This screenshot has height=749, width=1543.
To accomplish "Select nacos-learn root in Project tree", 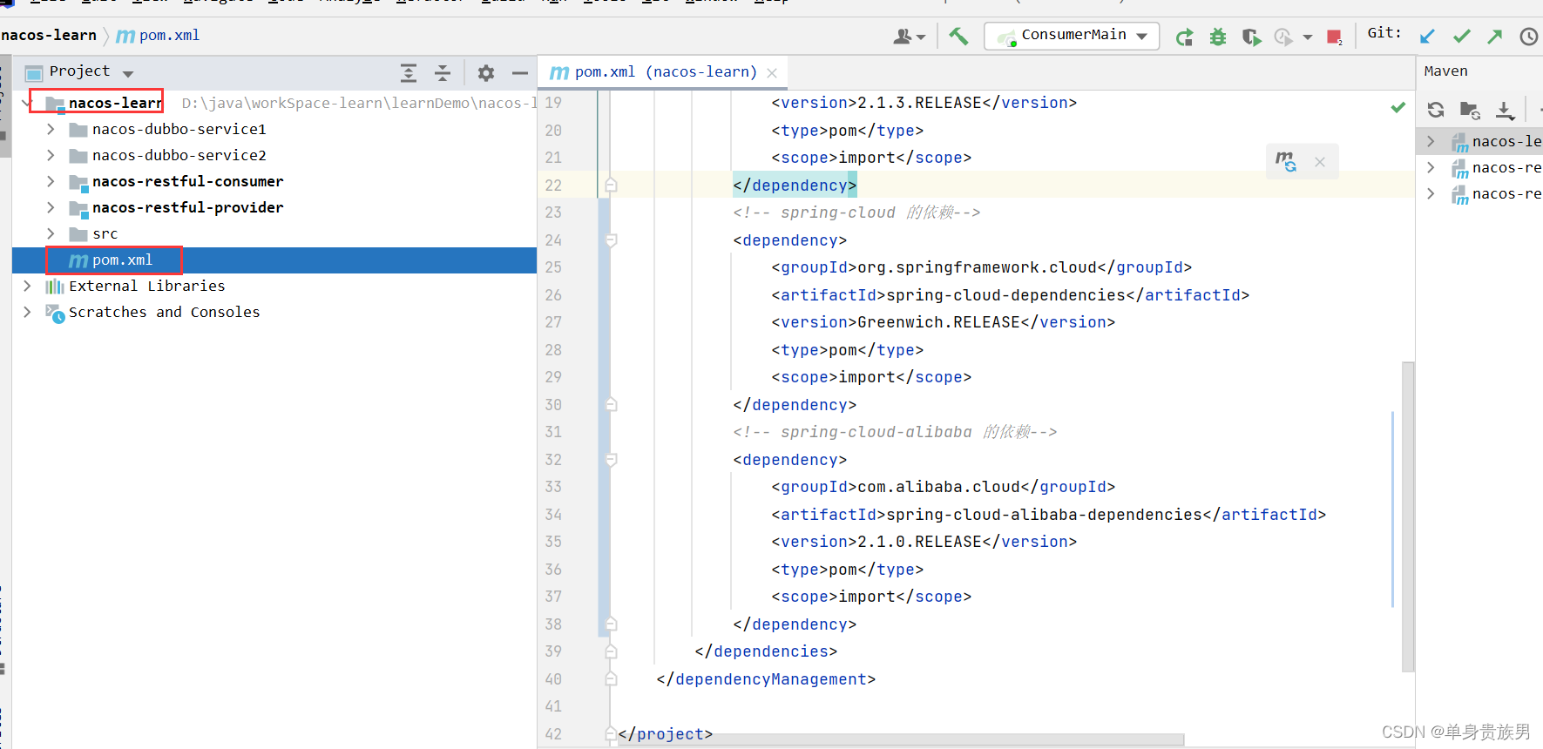I will [x=115, y=103].
